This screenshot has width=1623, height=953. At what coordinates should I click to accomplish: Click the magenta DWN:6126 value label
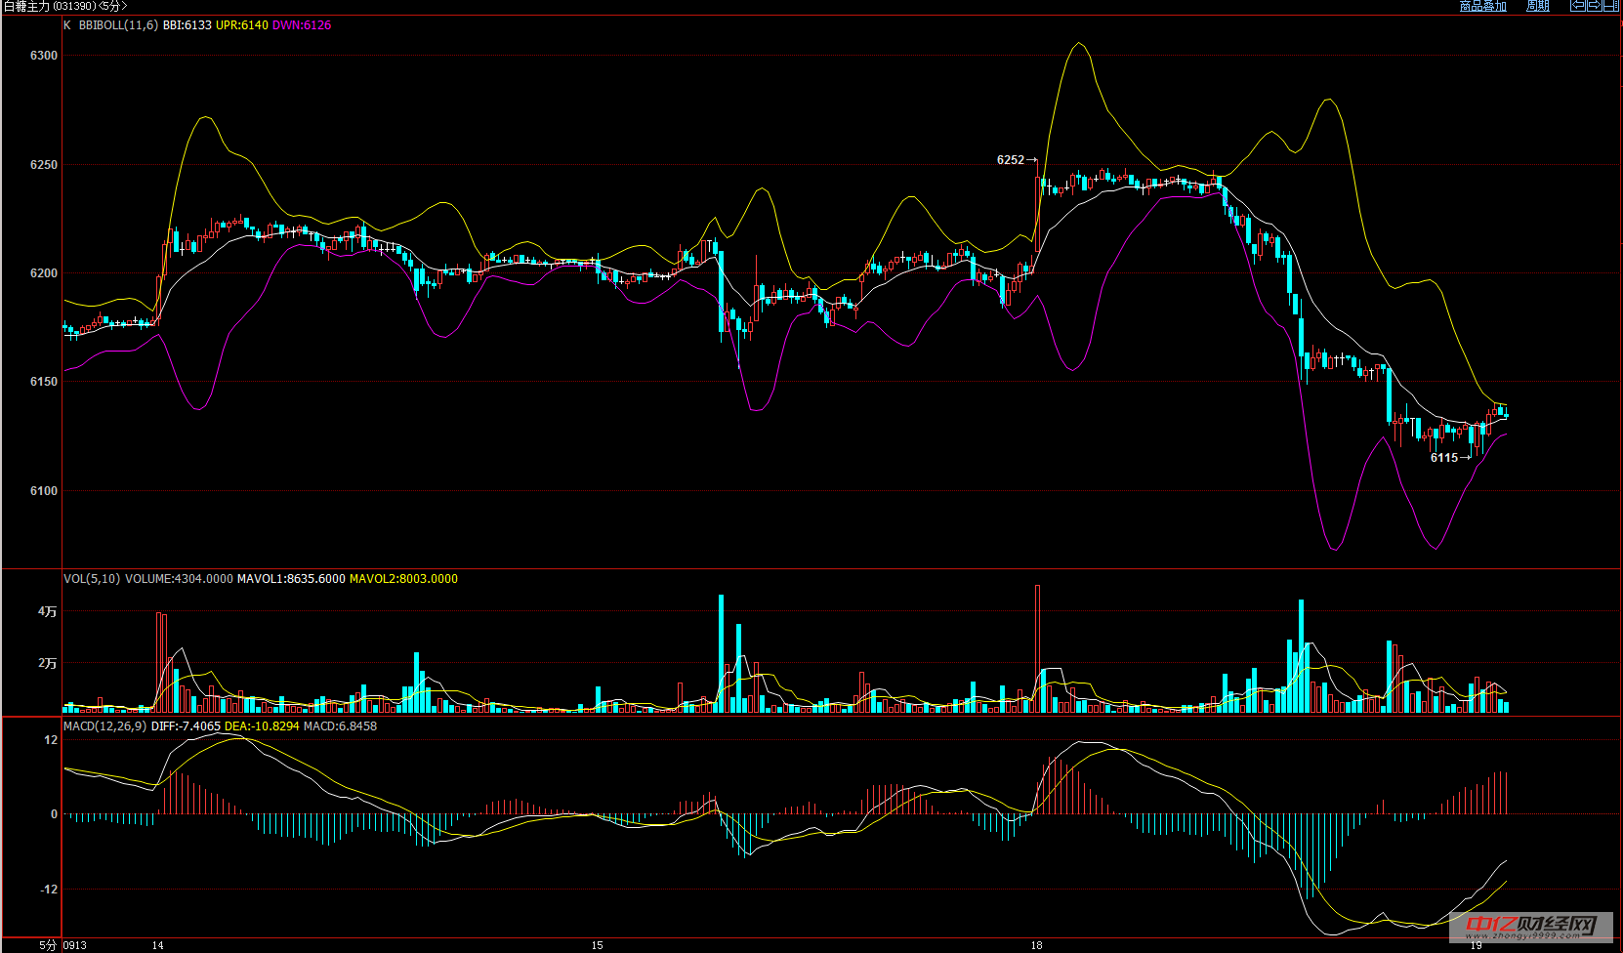[x=302, y=25]
